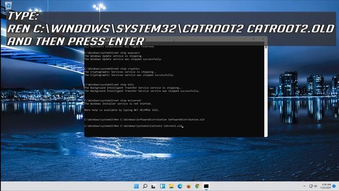Launch Firefox from the taskbar
The image size is (339, 191).
tap(189, 186)
